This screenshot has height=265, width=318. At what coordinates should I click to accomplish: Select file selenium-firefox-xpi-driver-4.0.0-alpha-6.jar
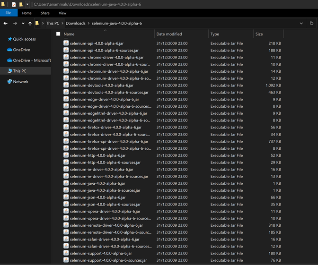click(109, 141)
